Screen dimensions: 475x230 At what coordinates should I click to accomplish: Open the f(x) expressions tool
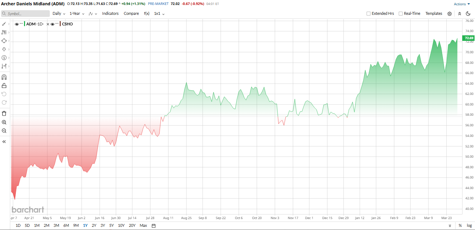(x=147, y=13)
